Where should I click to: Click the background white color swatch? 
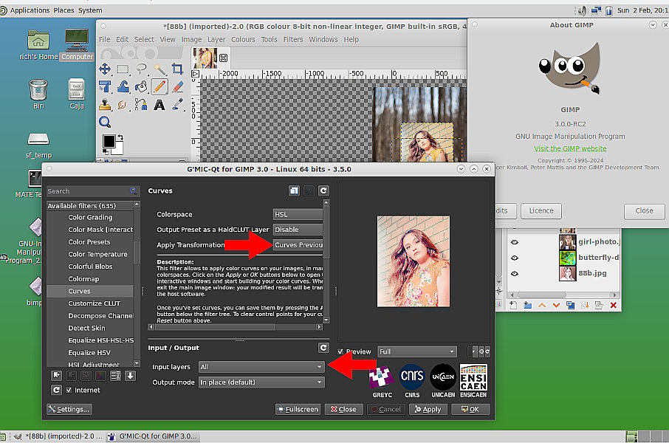[x=119, y=149]
